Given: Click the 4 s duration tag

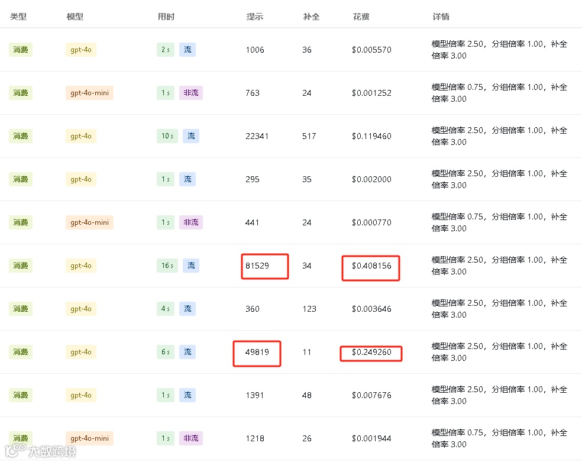Looking at the screenshot, I should tap(166, 309).
